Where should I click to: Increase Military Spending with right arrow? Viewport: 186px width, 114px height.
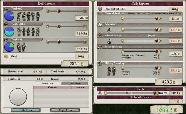pyautogui.click(x=160, y=68)
